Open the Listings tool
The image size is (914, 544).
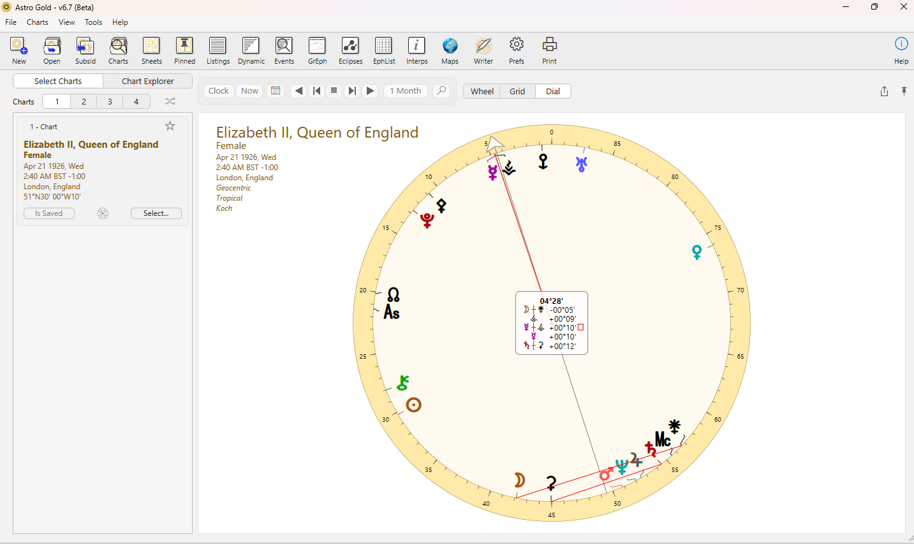(217, 50)
